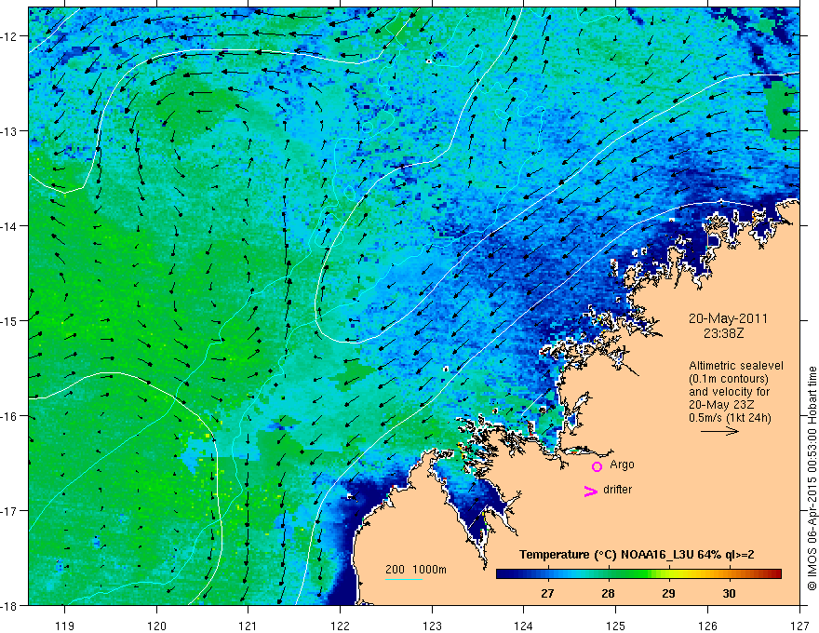Click the latitude axis label -13
Image resolution: width=819 pixels, height=633 pixels.
tap(9, 131)
